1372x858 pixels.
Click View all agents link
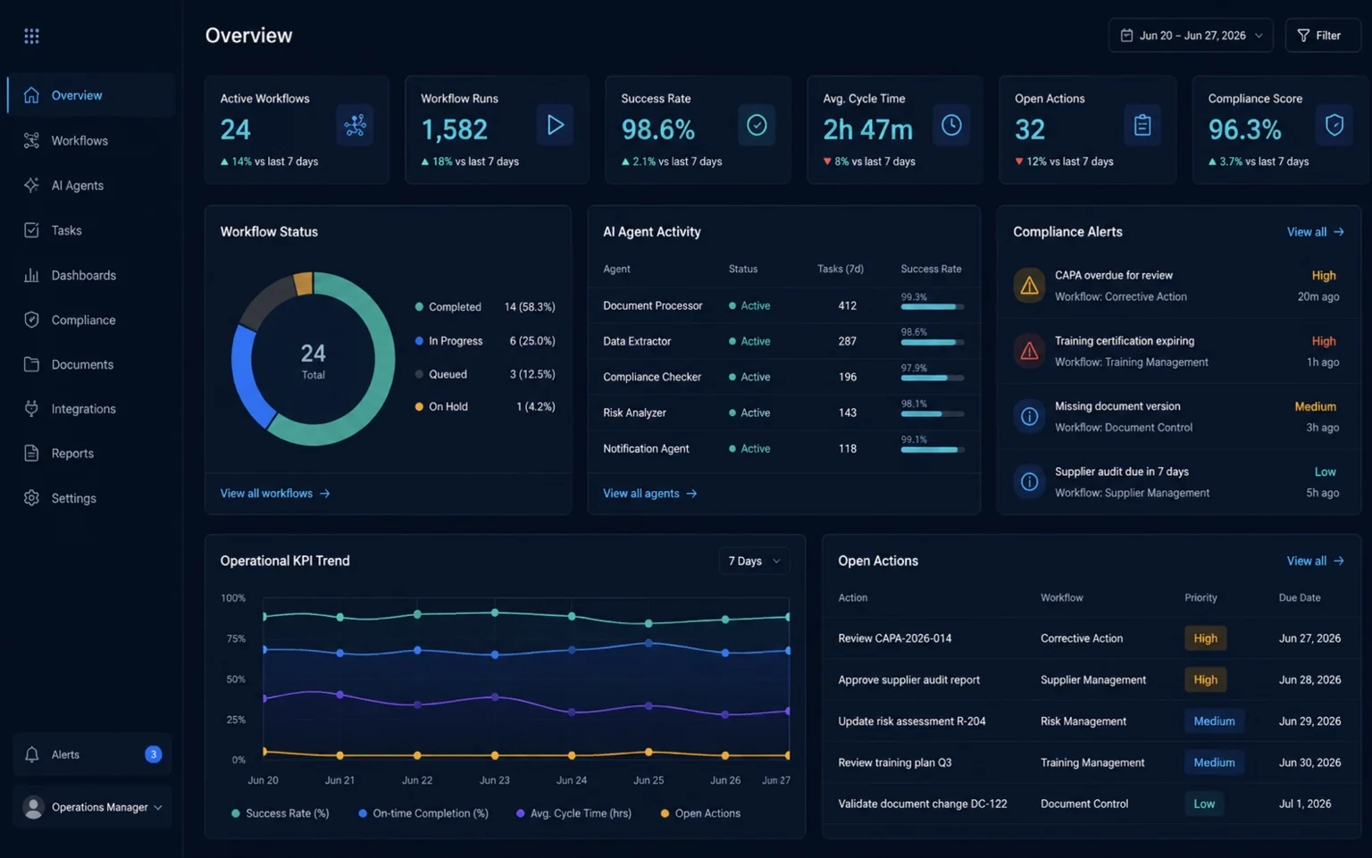[x=649, y=493]
